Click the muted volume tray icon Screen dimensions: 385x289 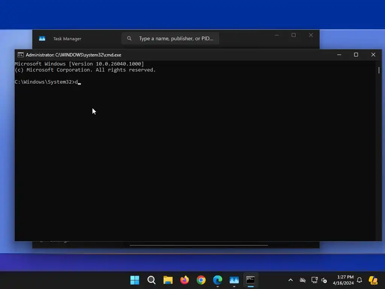(324, 280)
